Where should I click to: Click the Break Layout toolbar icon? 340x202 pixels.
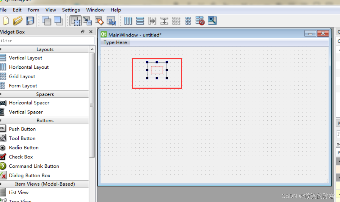pos(200,21)
